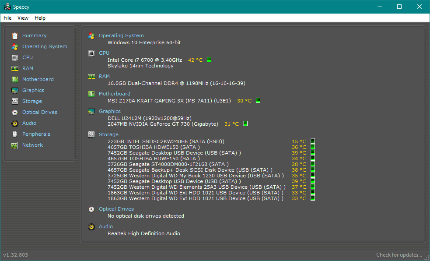Open the Storage heading link in main panel

pyautogui.click(x=108, y=134)
